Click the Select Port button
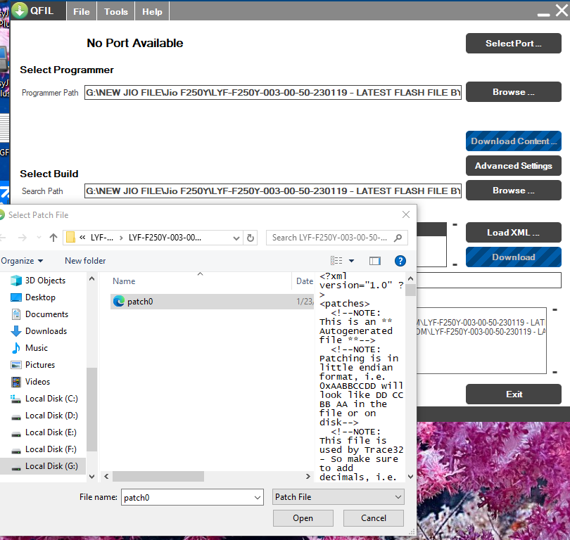 click(x=513, y=43)
